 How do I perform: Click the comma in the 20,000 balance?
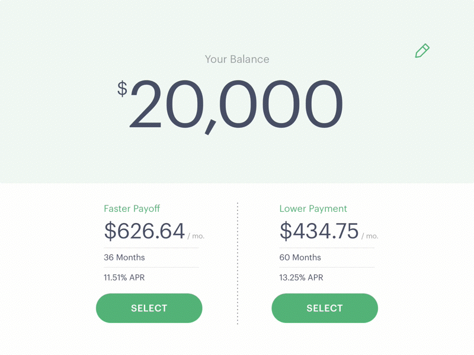tap(210, 125)
